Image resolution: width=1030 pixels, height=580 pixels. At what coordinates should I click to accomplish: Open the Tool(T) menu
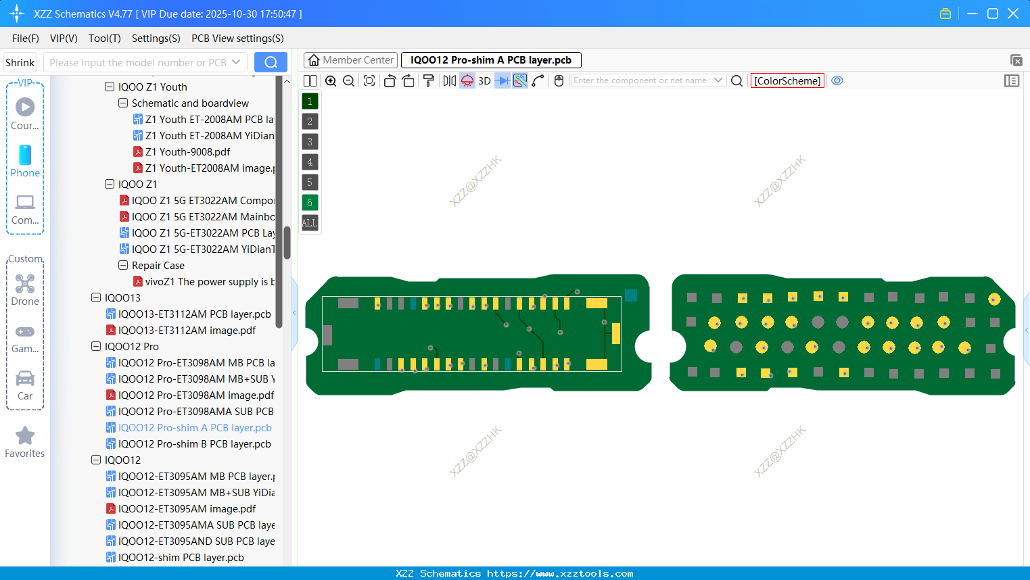click(105, 39)
